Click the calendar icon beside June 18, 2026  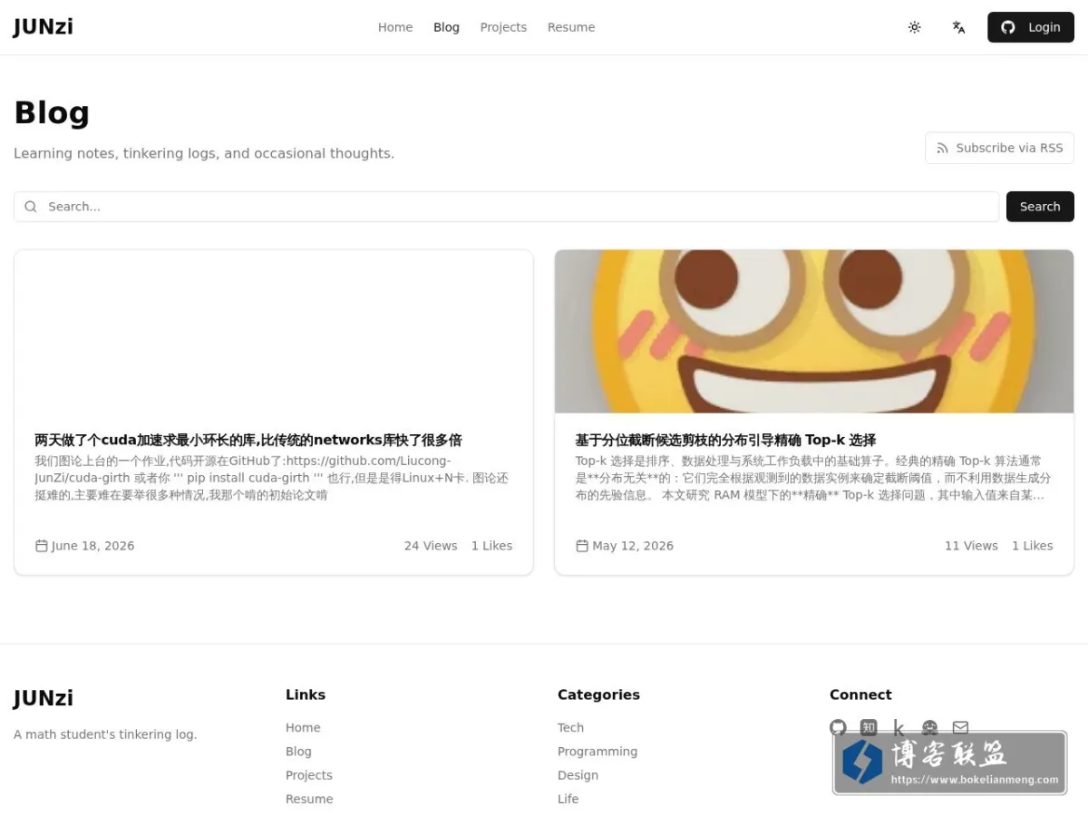(41, 546)
